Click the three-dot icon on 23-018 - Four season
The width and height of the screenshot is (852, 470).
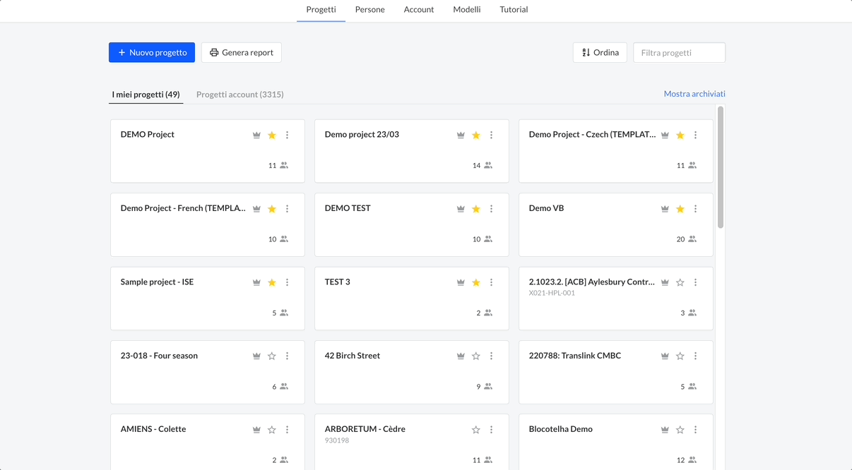point(288,356)
